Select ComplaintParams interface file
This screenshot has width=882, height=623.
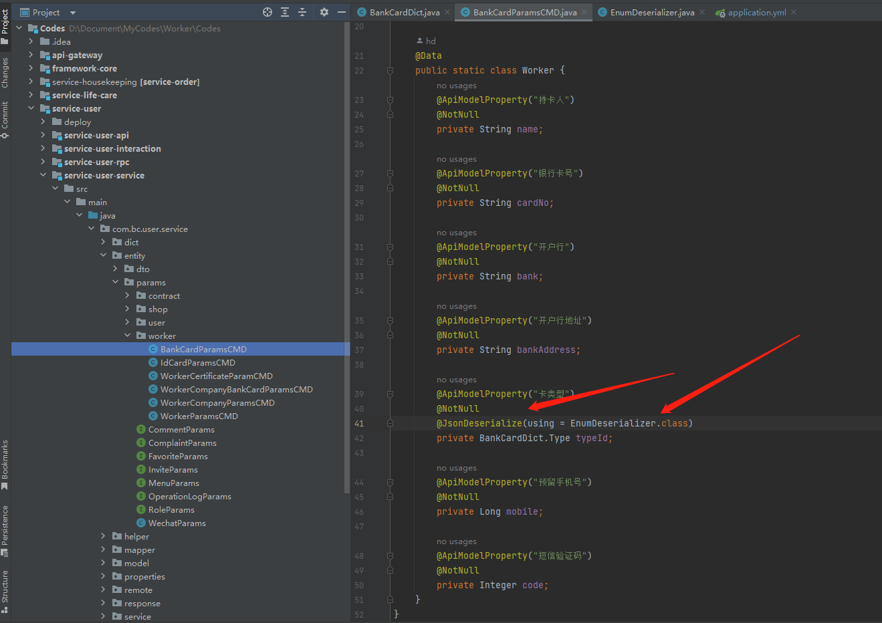coord(182,443)
